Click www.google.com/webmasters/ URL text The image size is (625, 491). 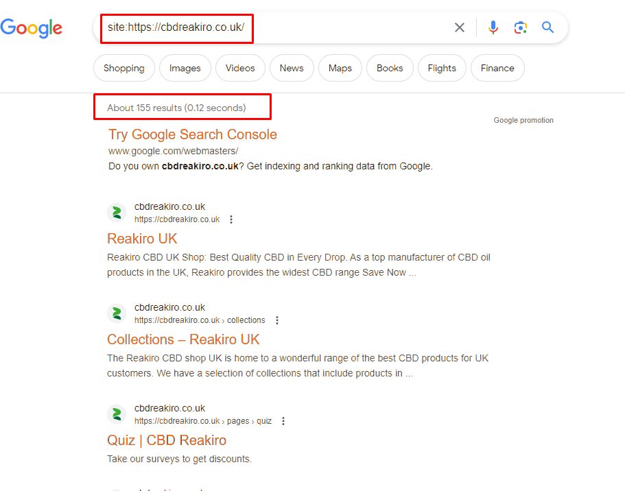[174, 151]
